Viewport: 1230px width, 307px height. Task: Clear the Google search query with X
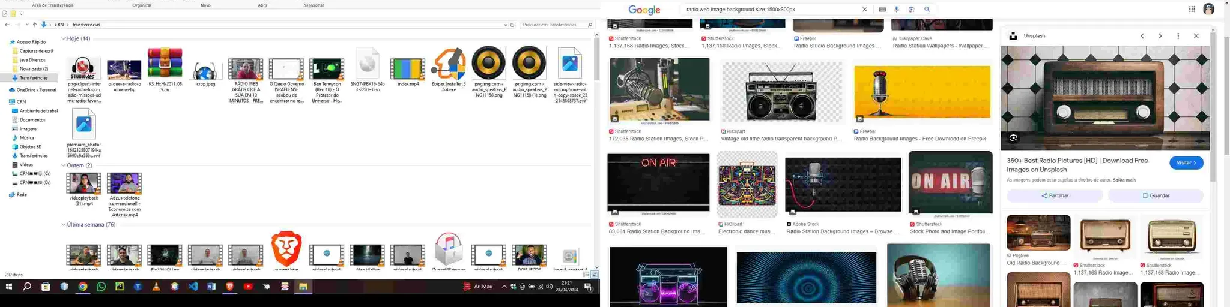[x=865, y=9]
